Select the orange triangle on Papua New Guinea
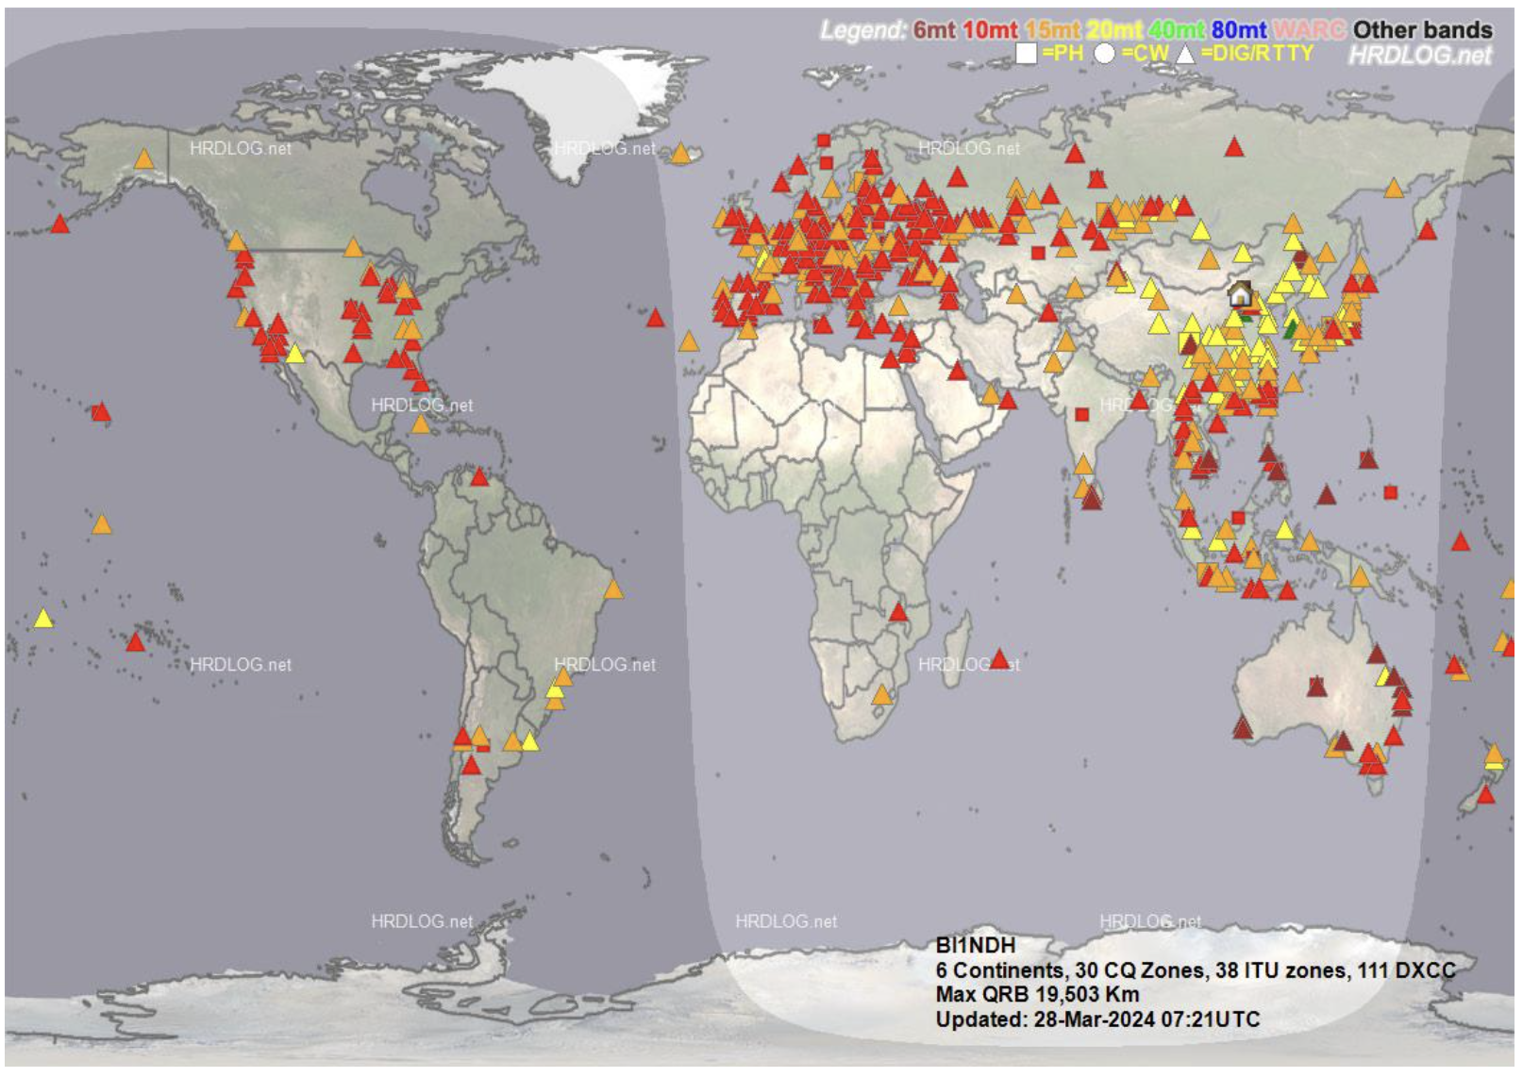Screen dimensions: 1523x1077 tap(1360, 576)
